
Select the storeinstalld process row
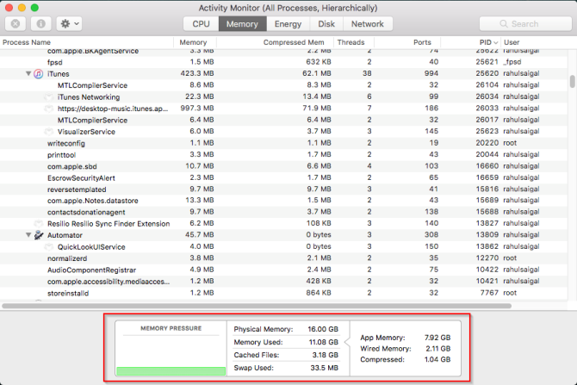coord(283,293)
